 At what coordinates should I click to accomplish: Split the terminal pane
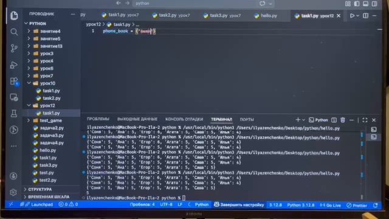point(334,120)
